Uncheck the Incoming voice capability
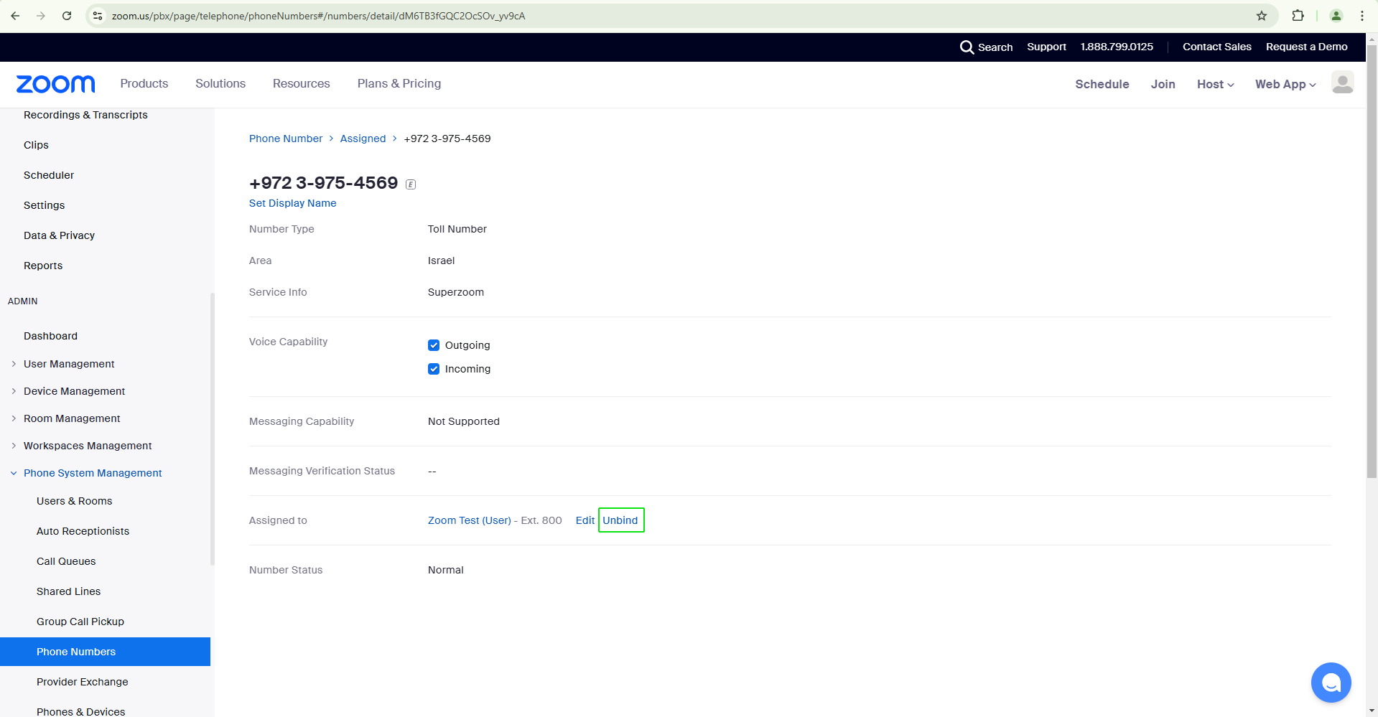Image resolution: width=1378 pixels, height=717 pixels. 434,369
